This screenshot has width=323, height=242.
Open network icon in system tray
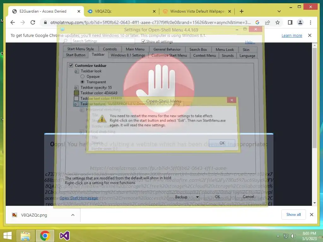(286, 236)
